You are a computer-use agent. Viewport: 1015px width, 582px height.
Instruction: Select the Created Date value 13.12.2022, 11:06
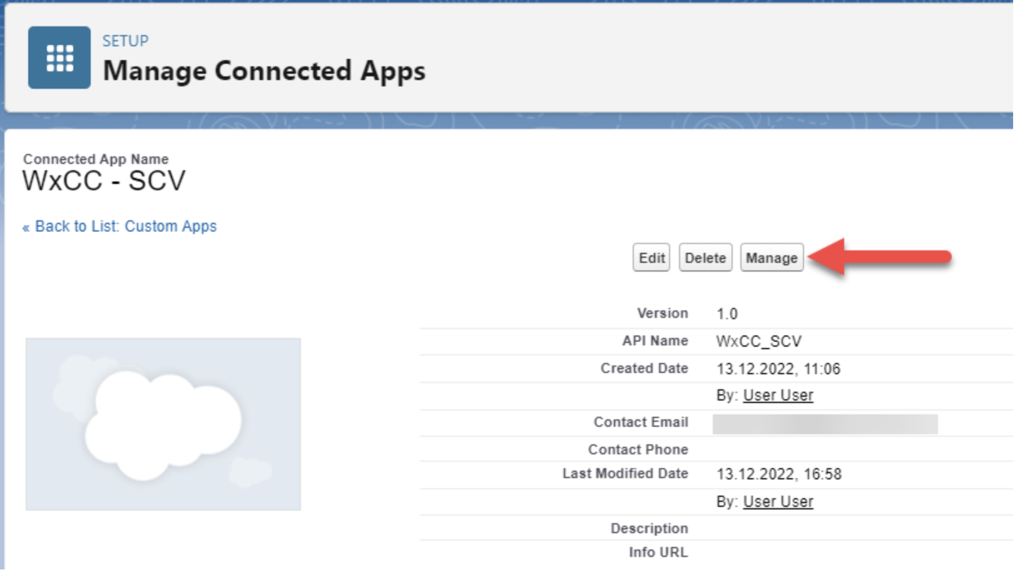tap(778, 369)
